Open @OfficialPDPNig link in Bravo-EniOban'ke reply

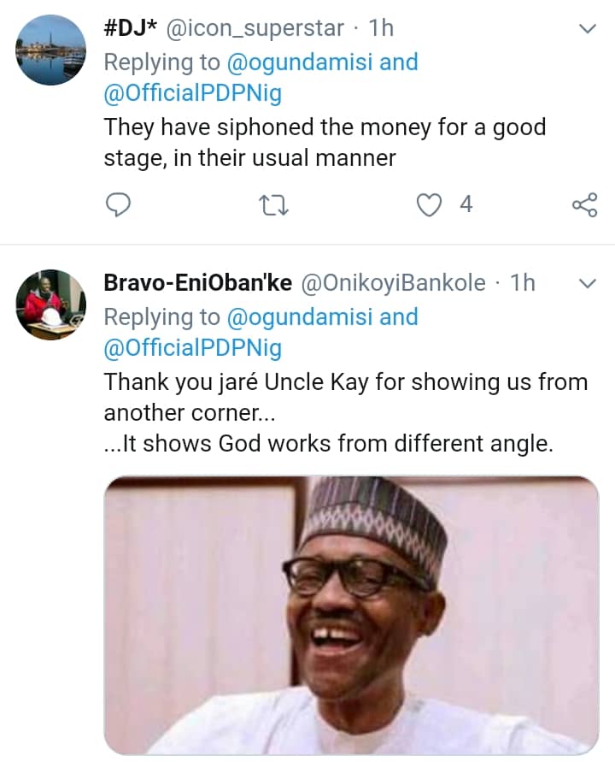point(192,349)
